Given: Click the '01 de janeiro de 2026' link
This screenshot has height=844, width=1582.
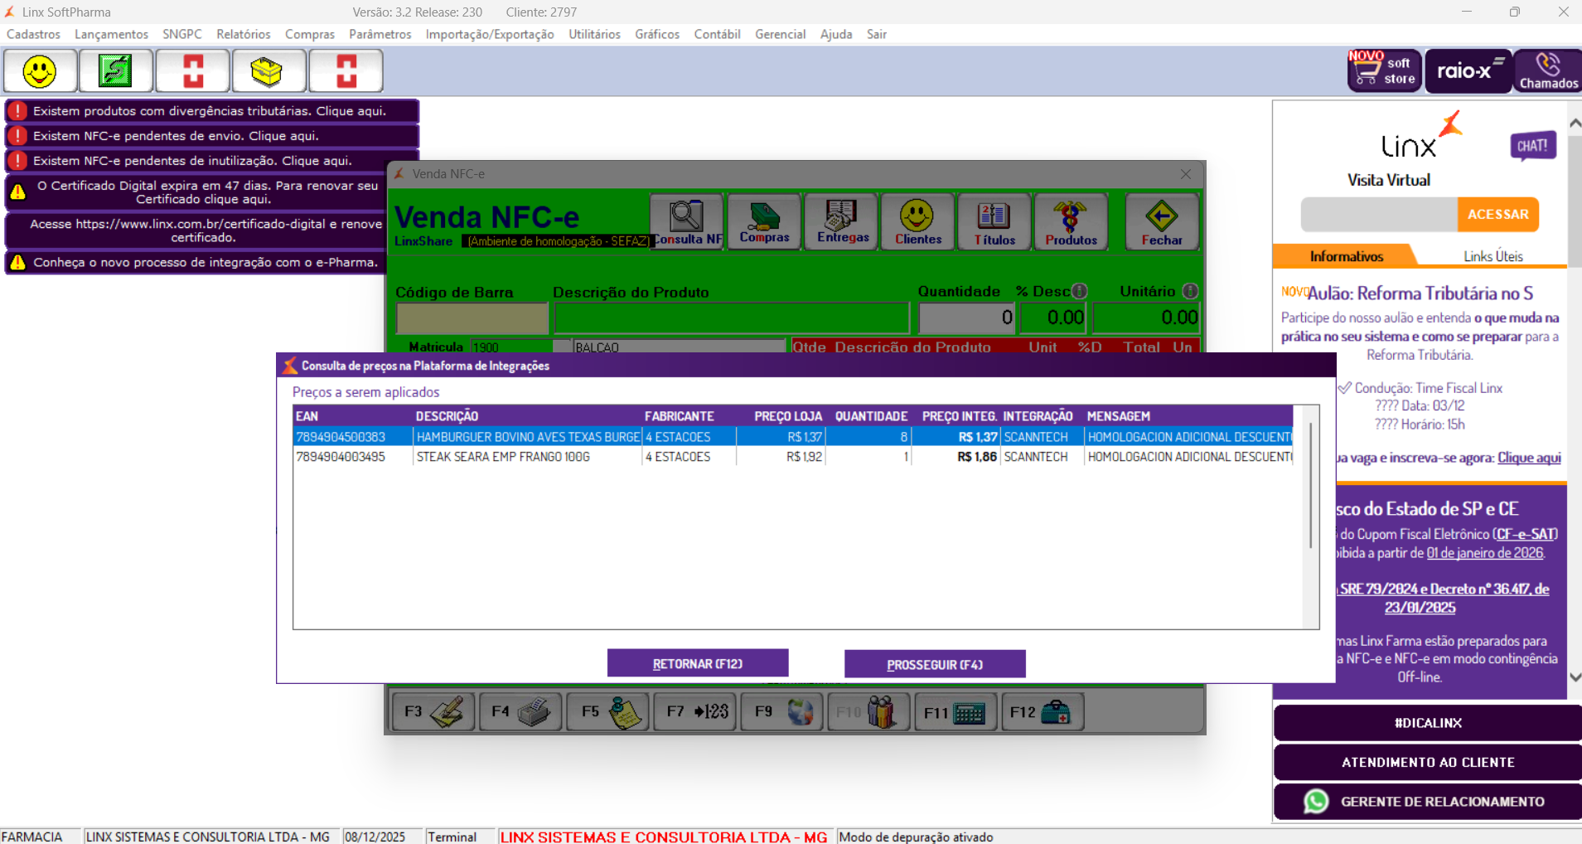Looking at the screenshot, I should [x=1485, y=553].
